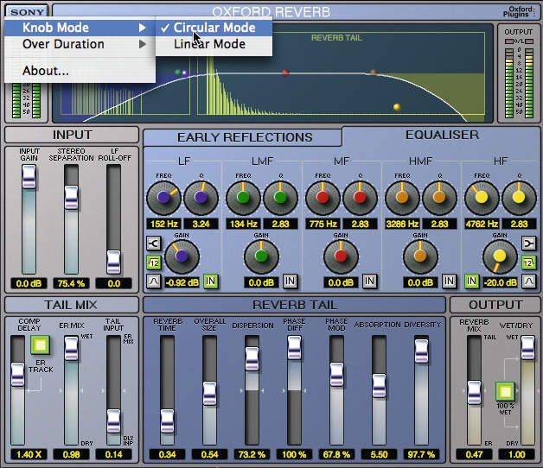Click the MF FREQ red knob

pyautogui.click(x=323, y=198)
